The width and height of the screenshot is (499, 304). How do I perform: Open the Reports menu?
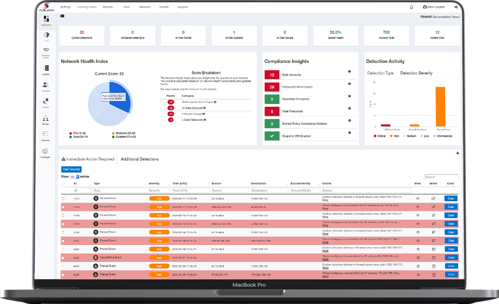point(108,6)
